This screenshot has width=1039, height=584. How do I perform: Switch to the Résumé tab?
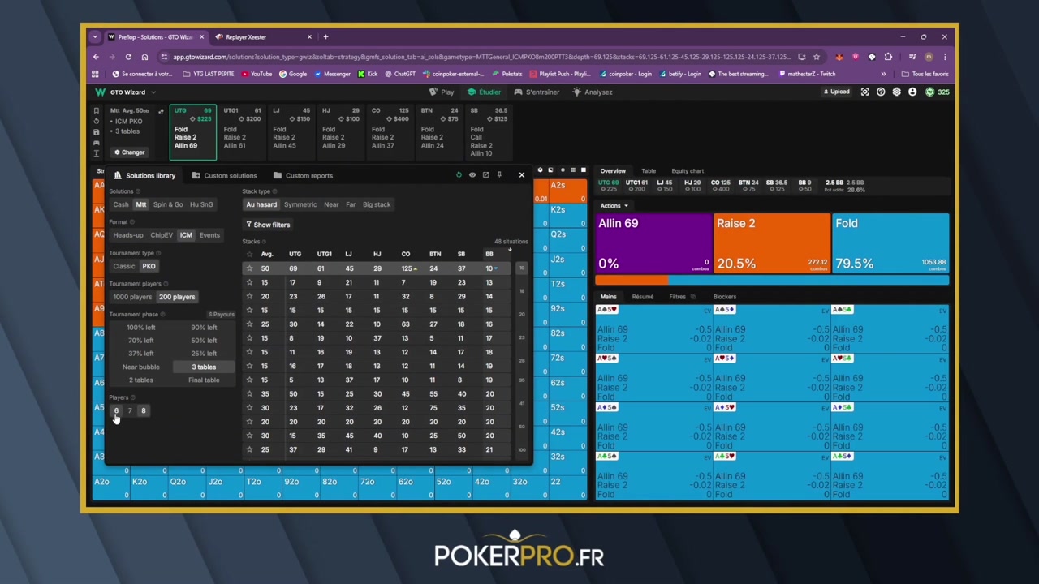pos(642,297)
